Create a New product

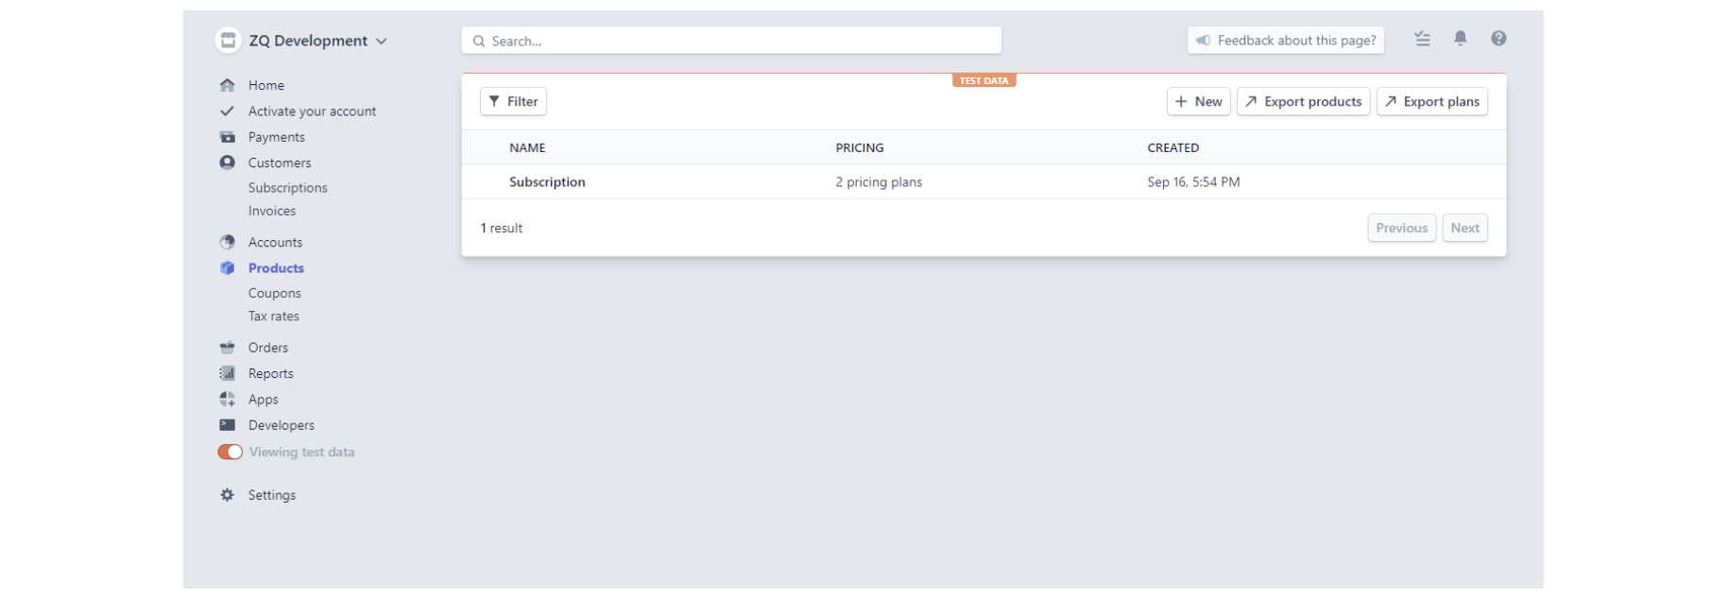[x=1199, y=101]
